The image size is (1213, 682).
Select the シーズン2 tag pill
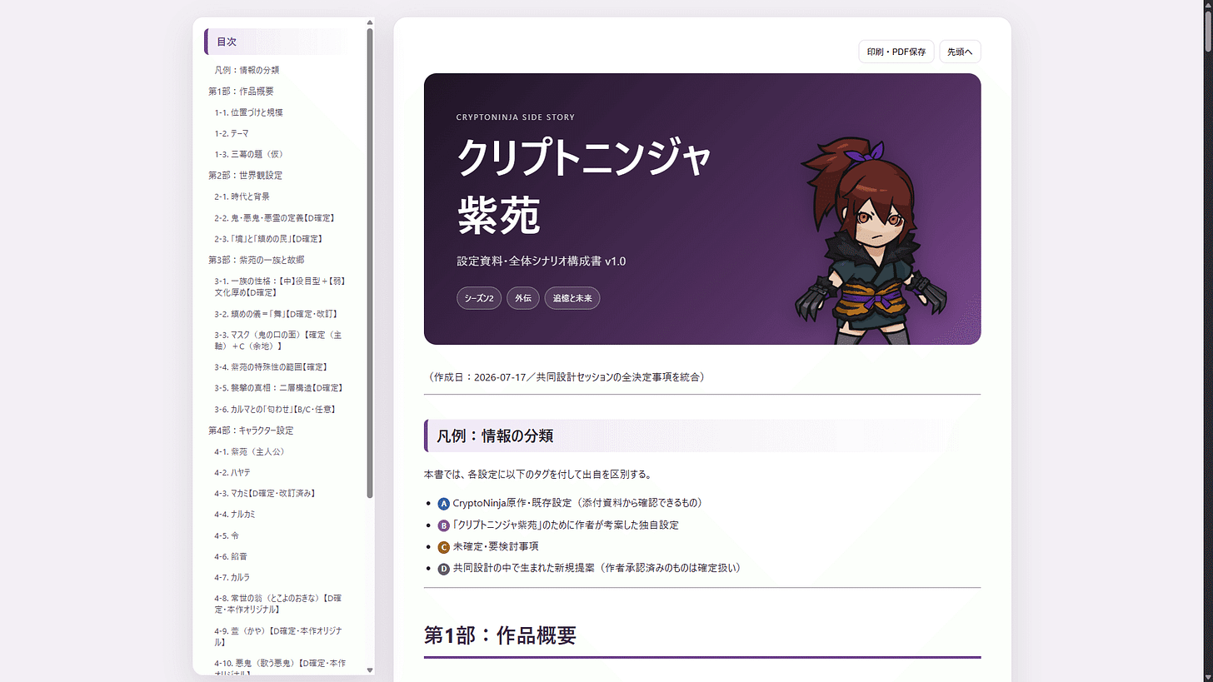479,298
